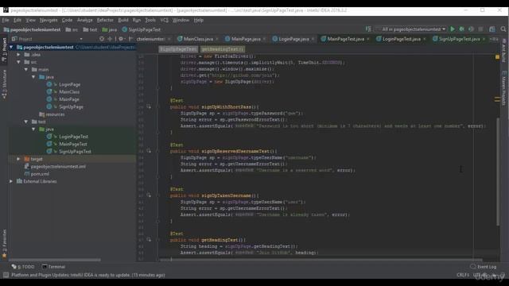Click the SignUpPageTest class editor breadcrumb
The image size is (509, 286).
pyautogui.click(x=178, y=49)
